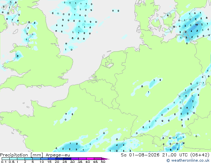This screenshot has height=163, width=211.
Task: Click the legend value '35'
Action: (80, 162)
